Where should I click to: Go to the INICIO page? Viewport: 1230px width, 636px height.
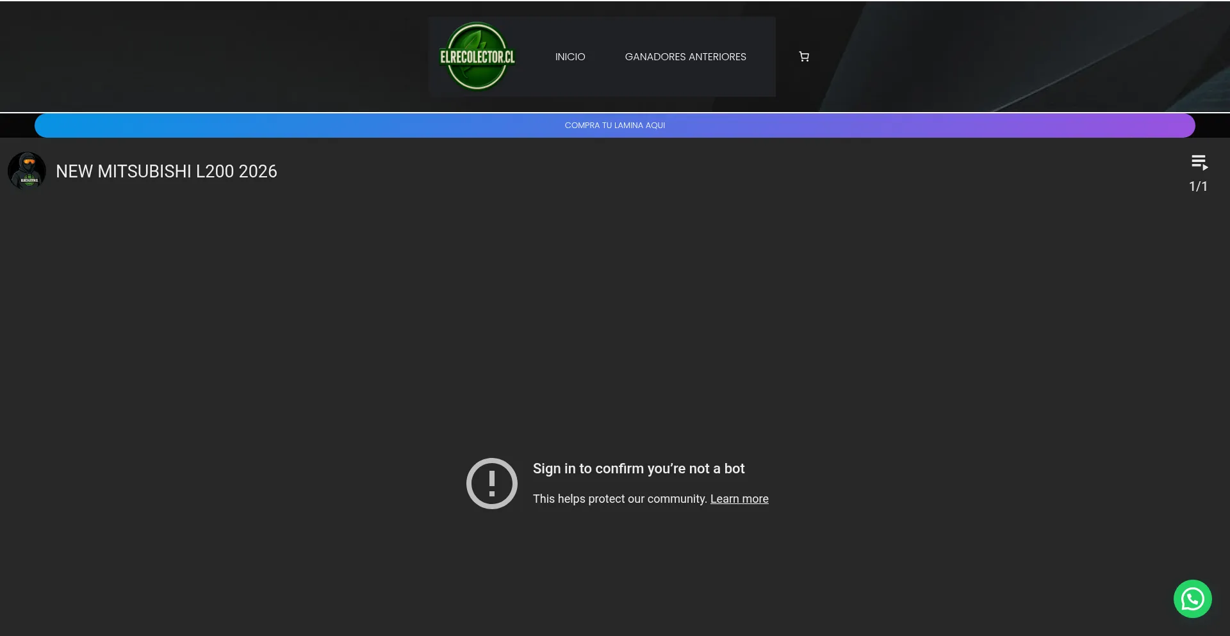570,57
